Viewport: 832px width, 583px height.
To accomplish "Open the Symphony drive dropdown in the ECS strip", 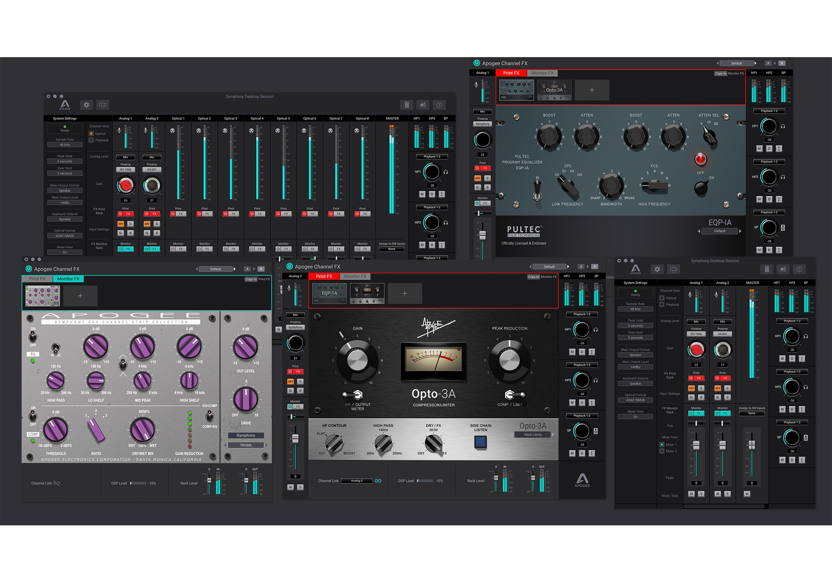I will point(246,435).
